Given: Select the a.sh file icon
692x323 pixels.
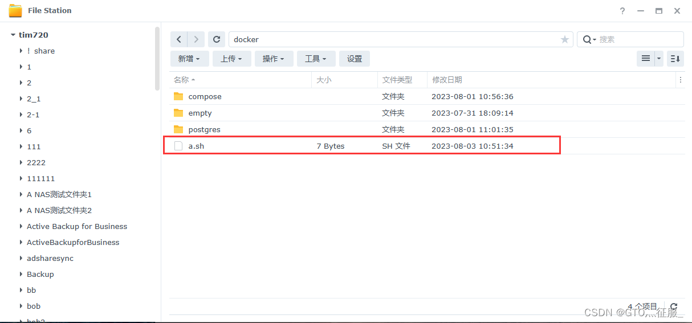Looking at the screenshot, I should pos(178,146).
